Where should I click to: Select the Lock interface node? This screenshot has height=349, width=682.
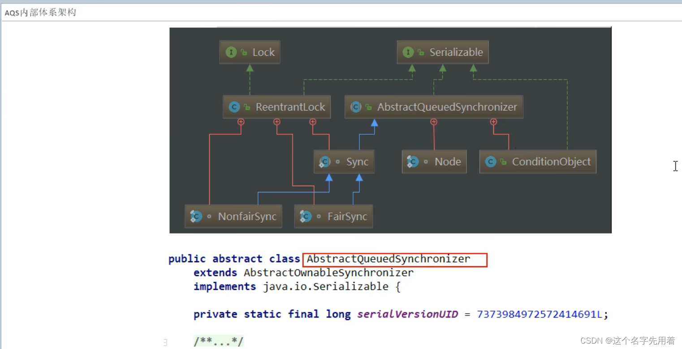[x=250, y=52]
